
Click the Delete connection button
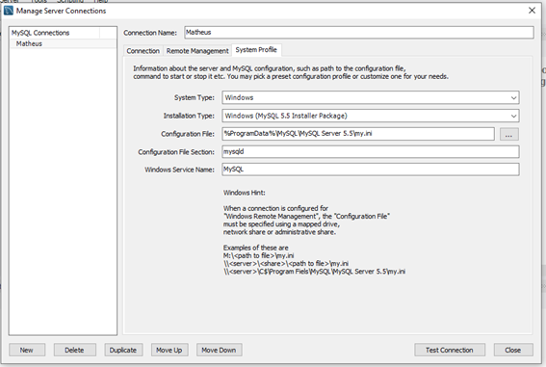[x=74, y=350]
